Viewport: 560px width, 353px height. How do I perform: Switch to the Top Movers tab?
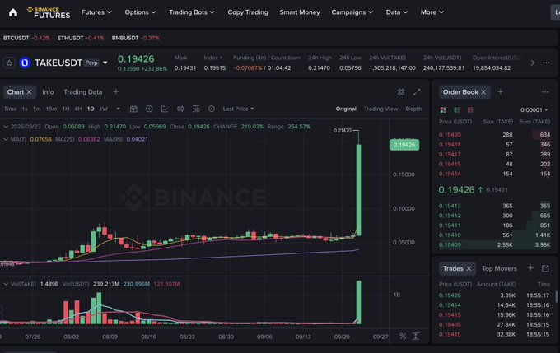click(x=499, y=268)
